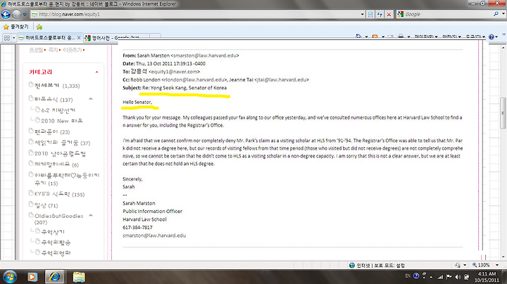Click the 'Hello Senator,' greeting text
Viewport: 507px width, 284px height.
coord(137,103)
